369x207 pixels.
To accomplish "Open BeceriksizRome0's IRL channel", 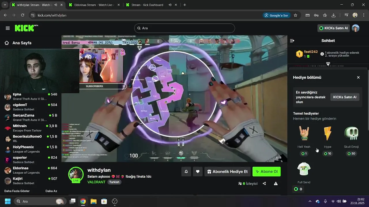I will point(31,139).
